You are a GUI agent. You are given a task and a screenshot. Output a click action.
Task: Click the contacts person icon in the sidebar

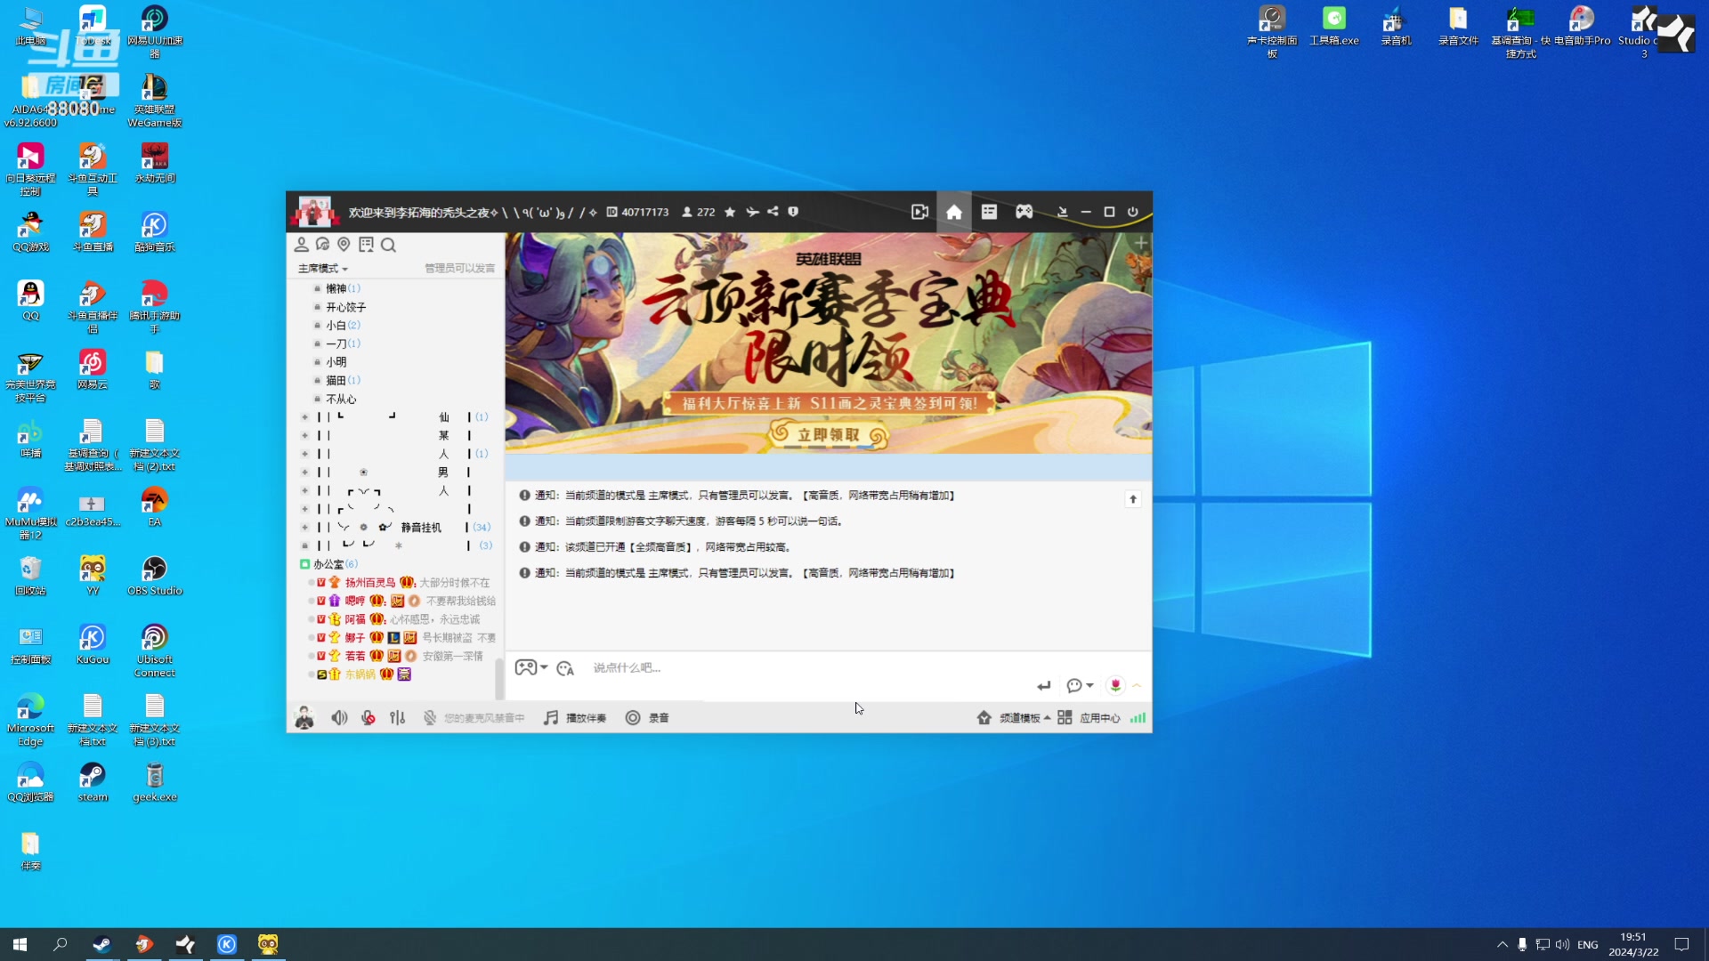pos(301,244)
